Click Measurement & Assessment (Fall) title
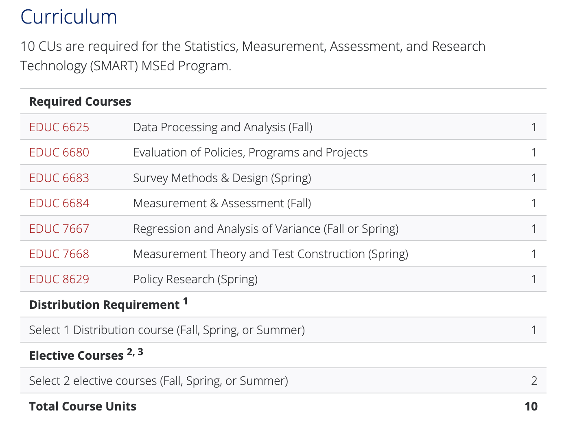586x430 pixels. (x=222, y=203)
